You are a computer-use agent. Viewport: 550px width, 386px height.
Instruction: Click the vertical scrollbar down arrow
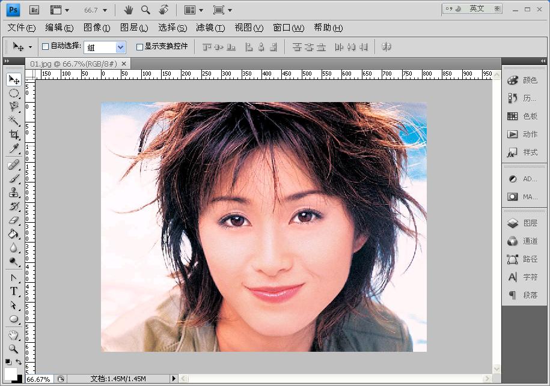click(x=497, y=369)
